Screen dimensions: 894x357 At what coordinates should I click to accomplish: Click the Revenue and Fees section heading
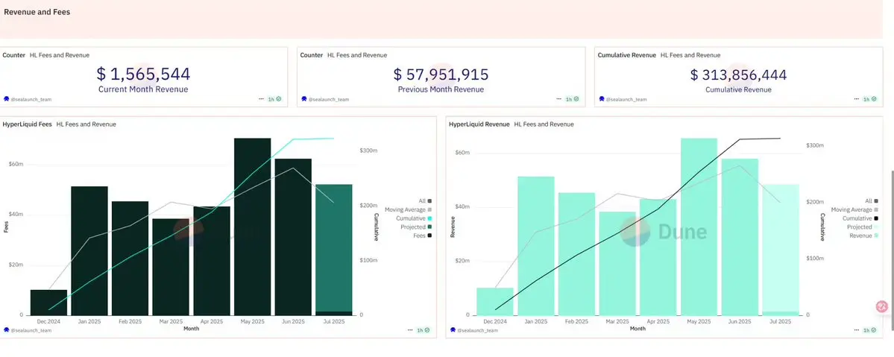tap(37, 11)
